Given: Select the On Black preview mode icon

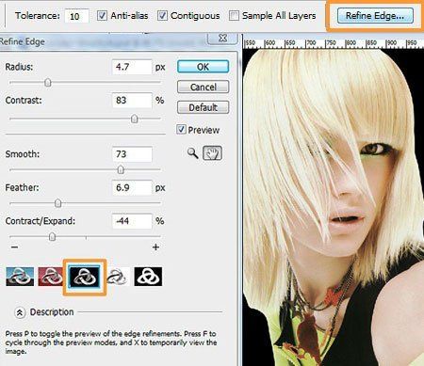Looking at the screenshot, I should click(85, 277).
